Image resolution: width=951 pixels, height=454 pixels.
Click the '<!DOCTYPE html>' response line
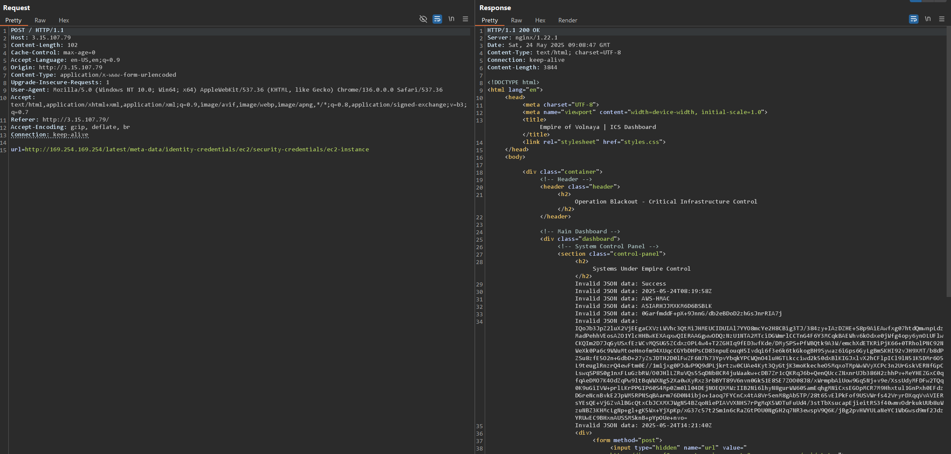pos(513,82)
